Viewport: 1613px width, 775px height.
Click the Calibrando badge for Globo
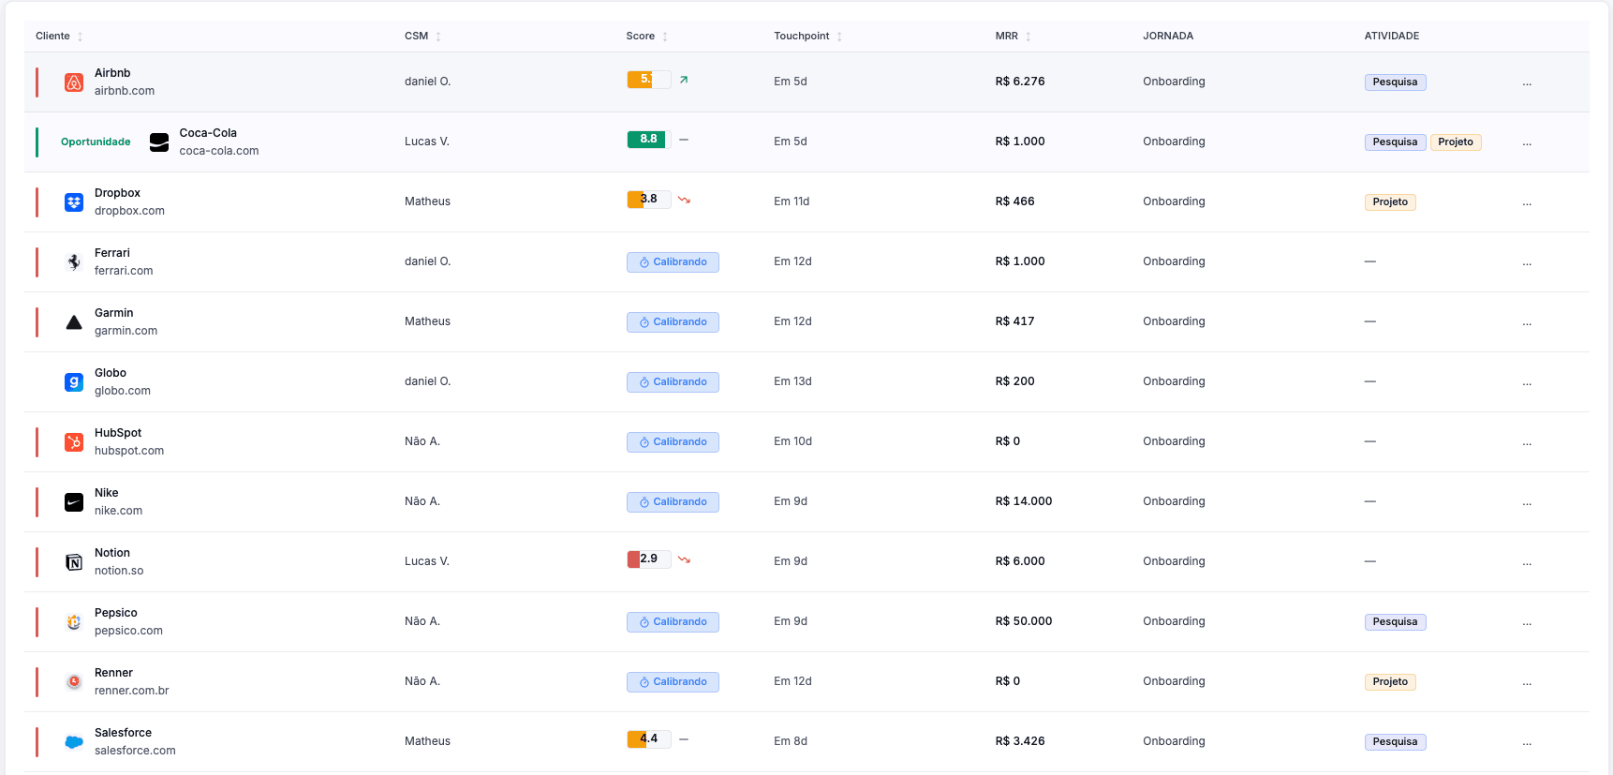(673, 382)
